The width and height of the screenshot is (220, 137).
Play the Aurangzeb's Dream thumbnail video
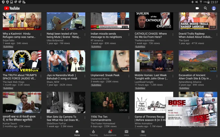[x=22, y=21]
